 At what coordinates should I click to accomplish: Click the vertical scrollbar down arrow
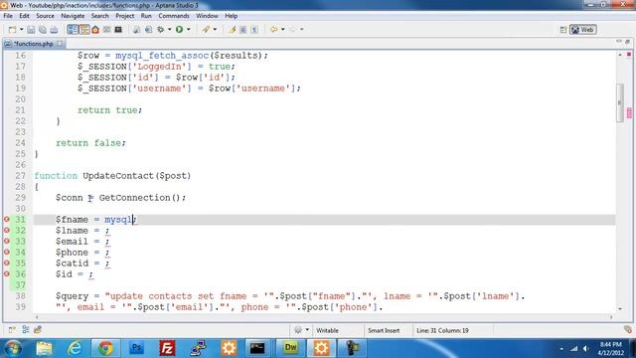coord(620,309)
